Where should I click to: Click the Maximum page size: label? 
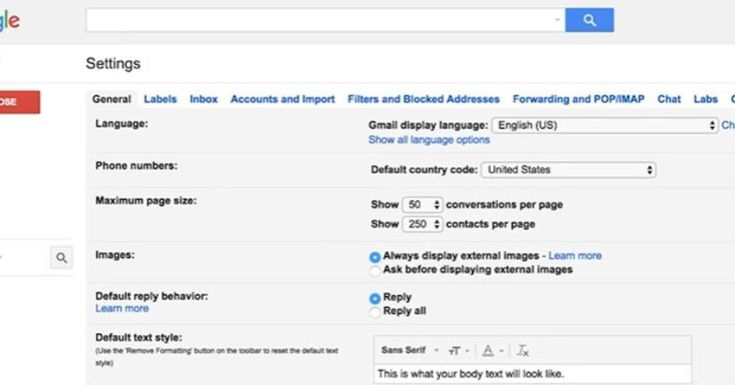pyautogui.click(x=146, y=200)
